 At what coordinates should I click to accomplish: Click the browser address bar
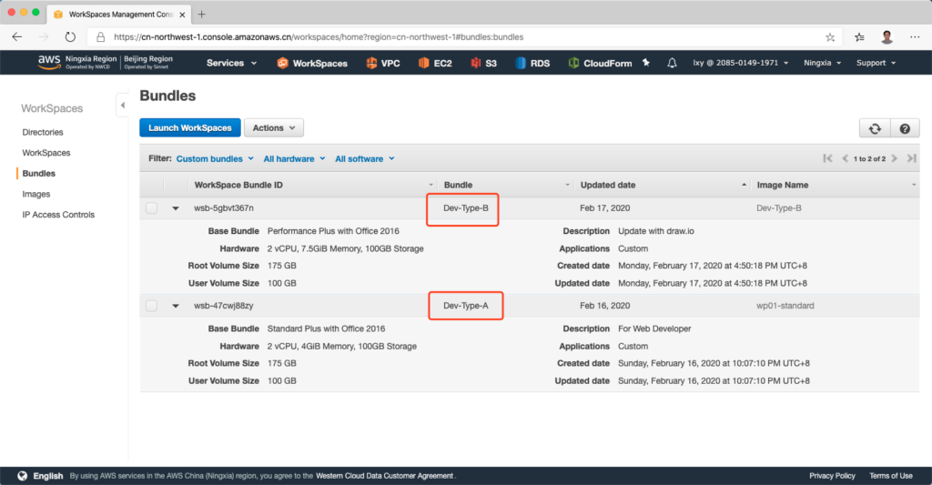[x=455, y=37]
